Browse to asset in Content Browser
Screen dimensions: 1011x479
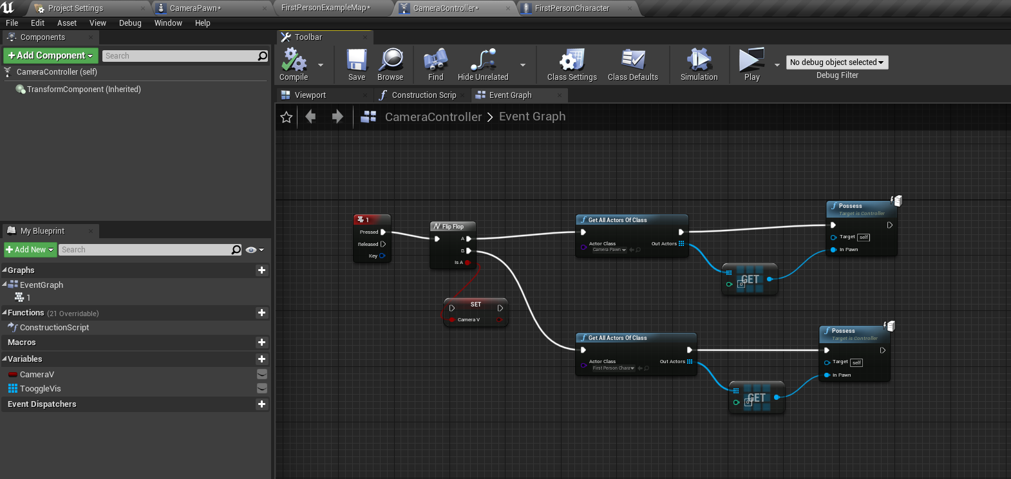pos(390,64)
